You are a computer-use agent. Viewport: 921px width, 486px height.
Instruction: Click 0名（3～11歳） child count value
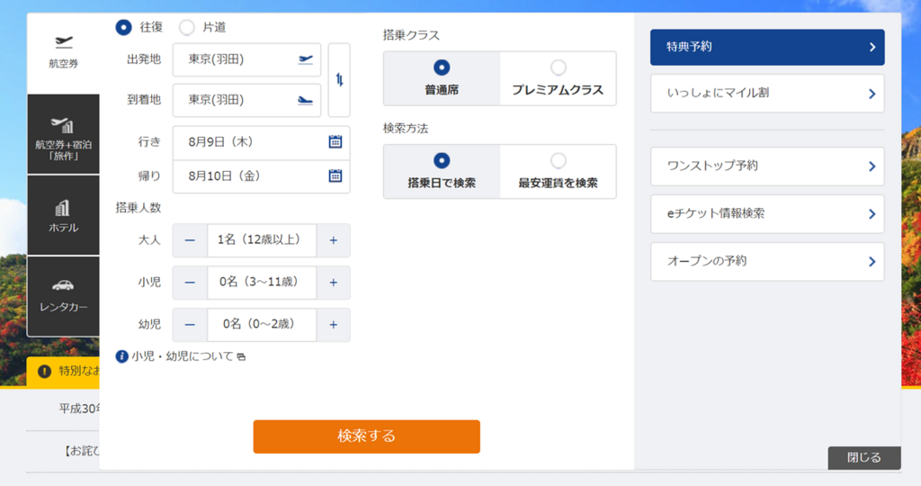pyautogui.click(x=262, y=283)
